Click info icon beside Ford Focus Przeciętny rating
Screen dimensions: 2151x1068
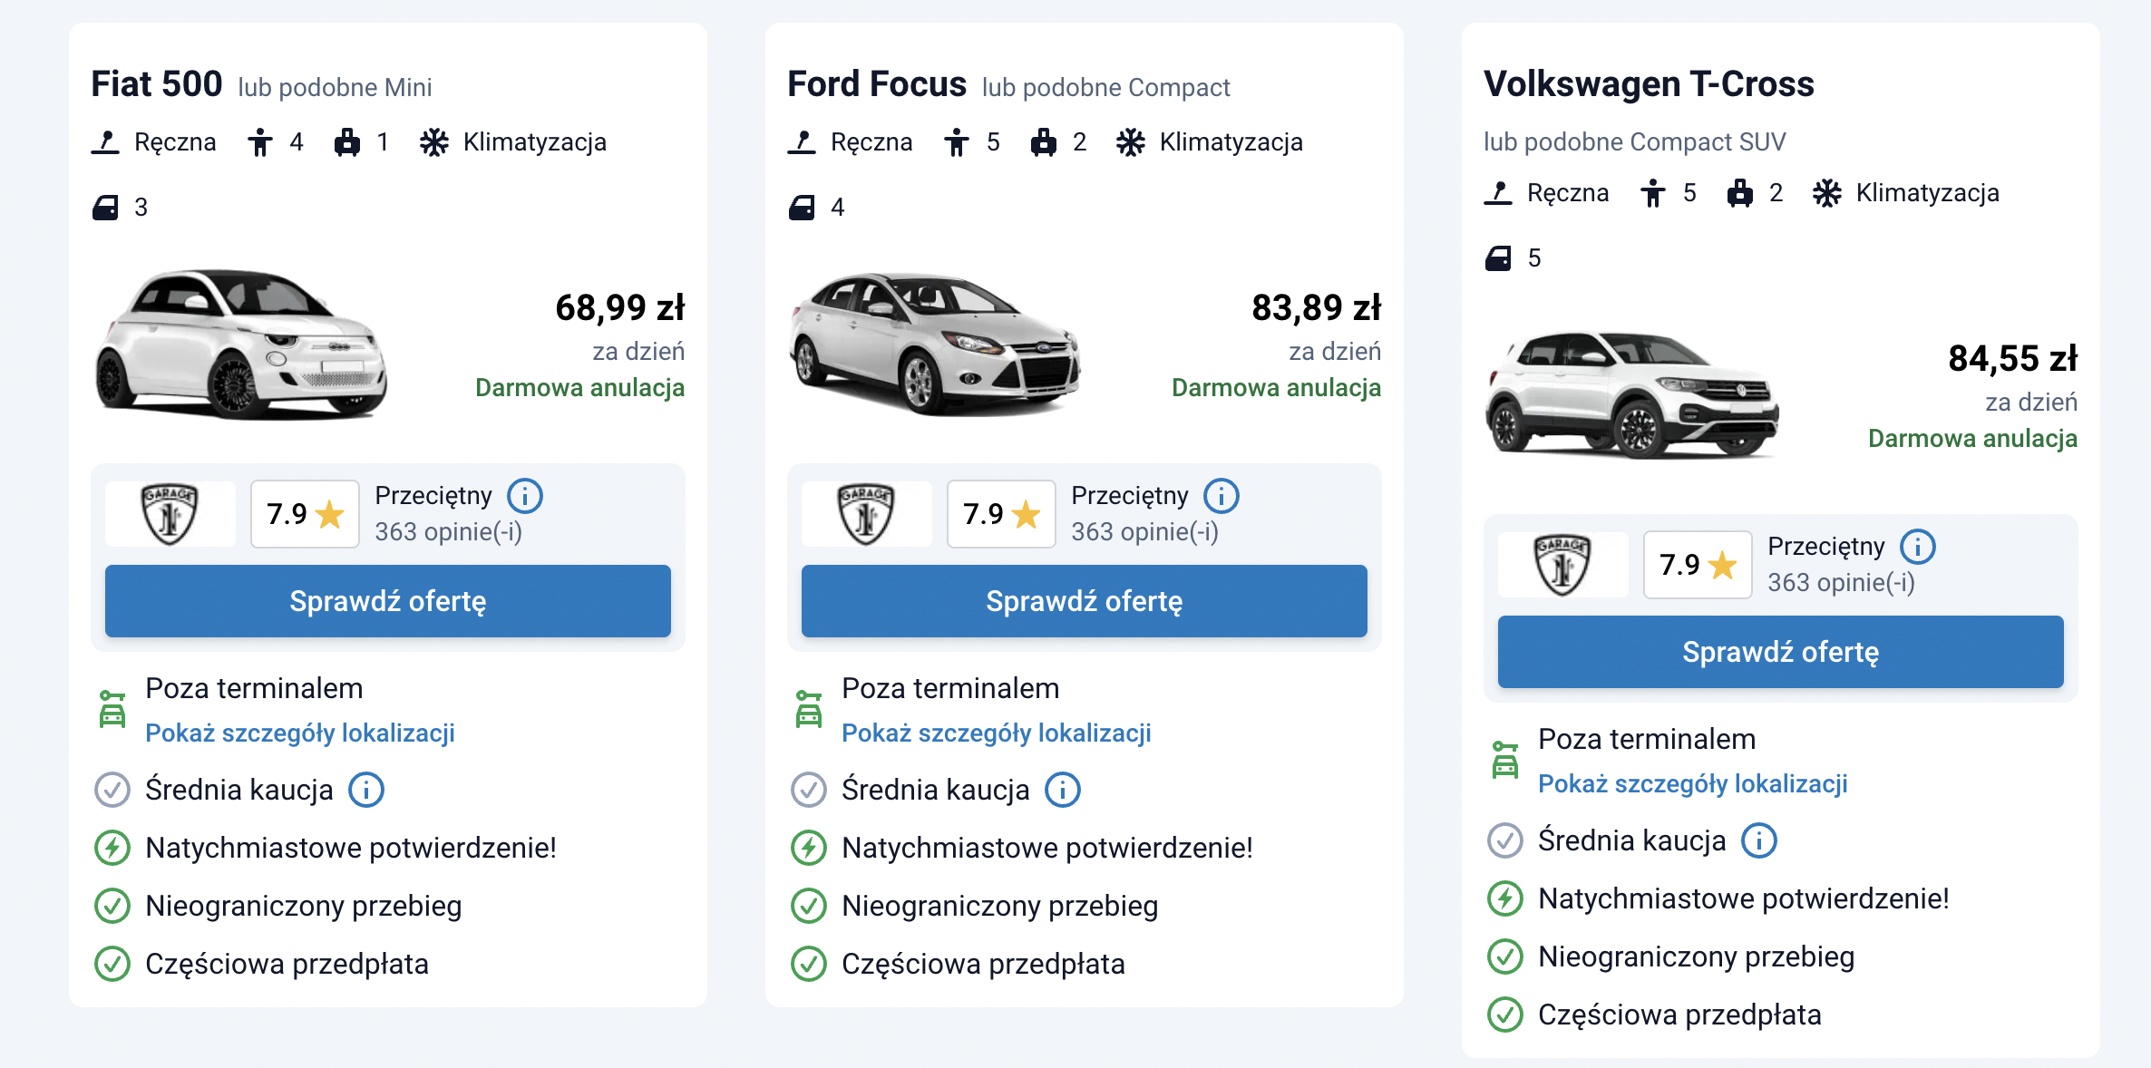[1221, 496]
